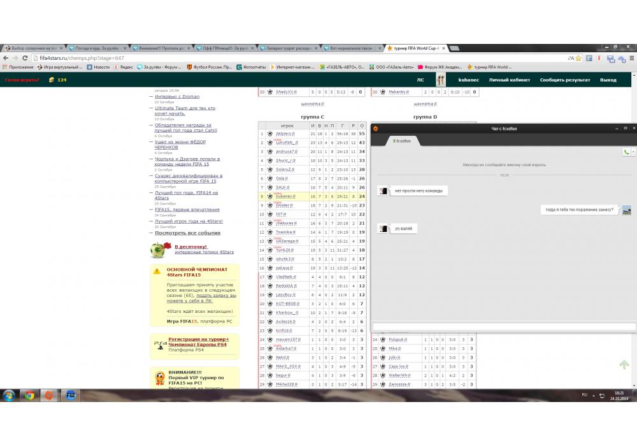Click the Выход logout link
Screen dimensions: 637x446
(608, 80)
